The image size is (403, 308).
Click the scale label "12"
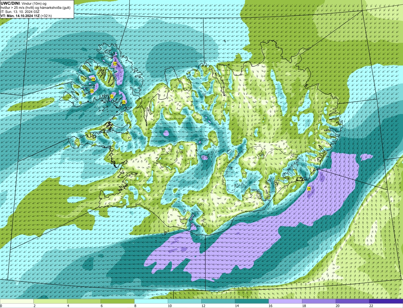(x=203, y=306)
